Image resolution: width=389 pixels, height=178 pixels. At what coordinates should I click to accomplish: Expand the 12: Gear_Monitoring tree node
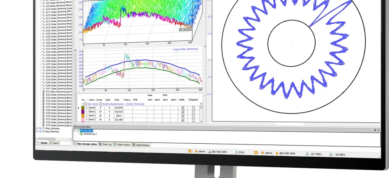(38, 131)
